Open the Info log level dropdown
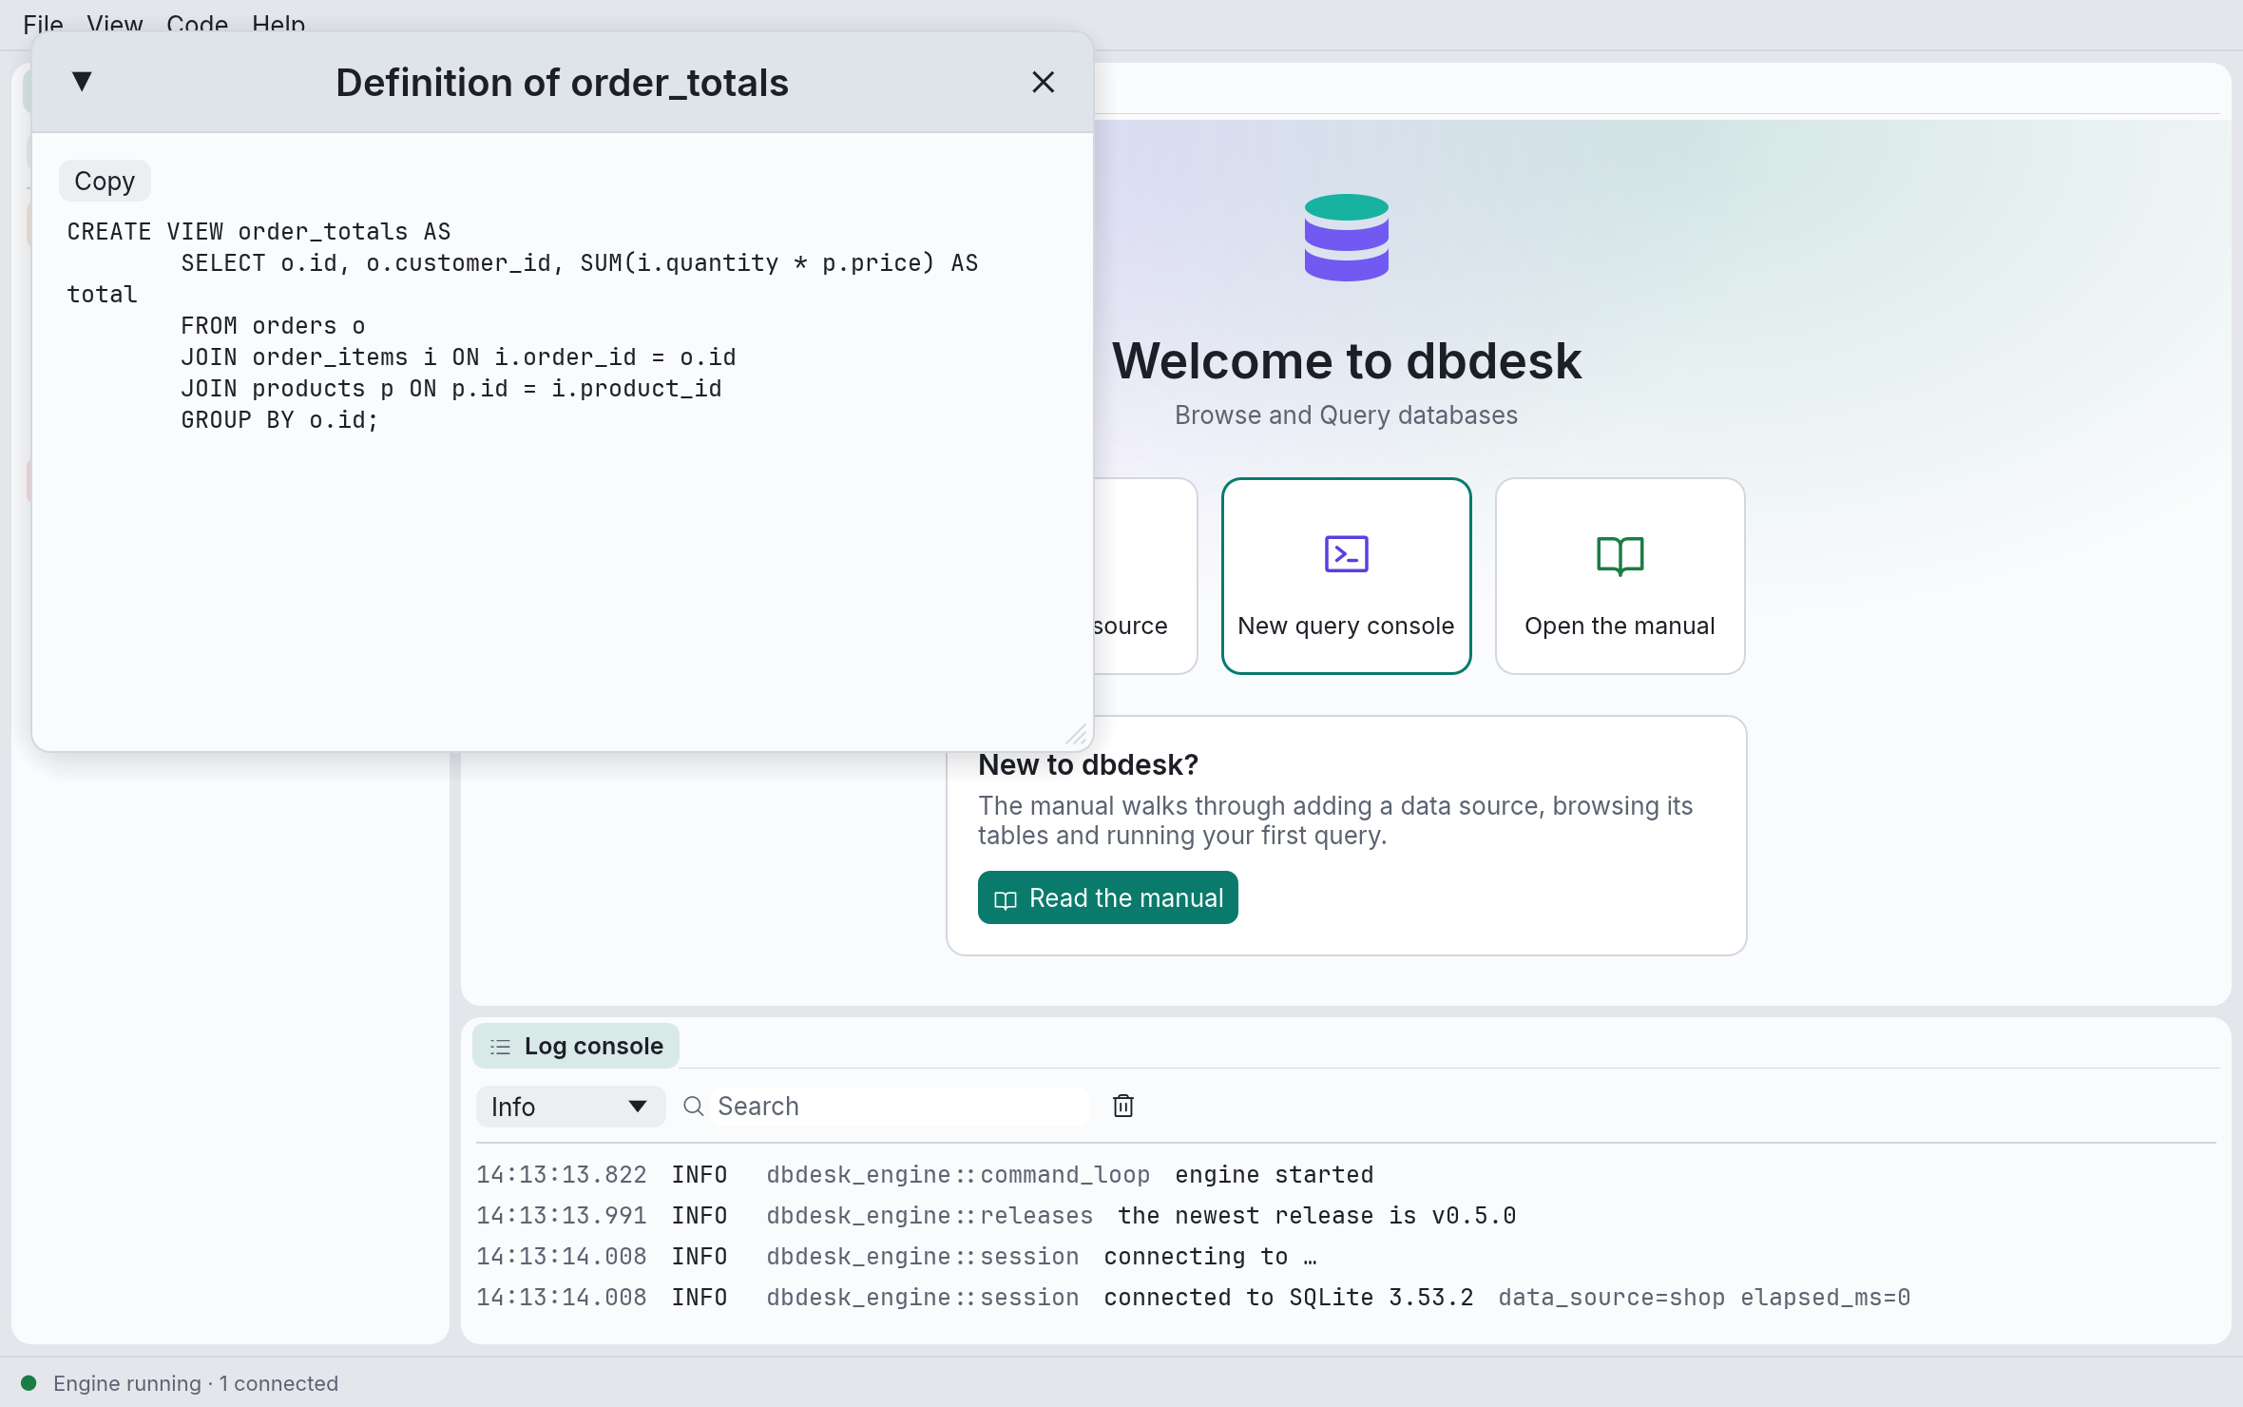Viewport: 2243px width, 1407px height. click(570, 1107)
